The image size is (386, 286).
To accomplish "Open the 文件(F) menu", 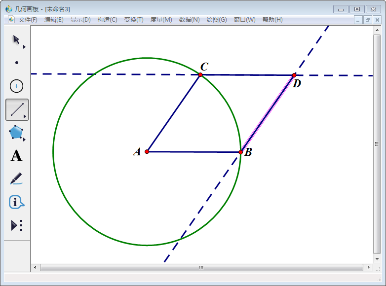I will (x=28, y=20).
